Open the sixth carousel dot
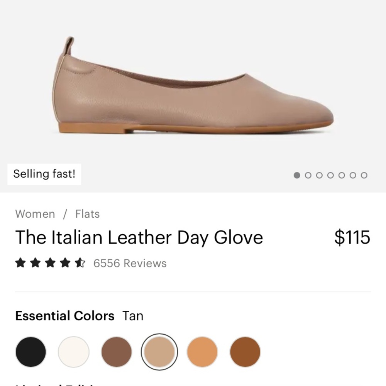Viewport: 386px width, 386px height. tap(353, 175)
